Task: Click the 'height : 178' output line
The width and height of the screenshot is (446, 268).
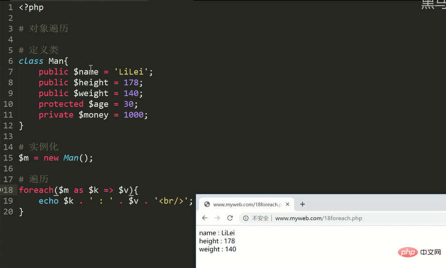Action: (217, 241)
